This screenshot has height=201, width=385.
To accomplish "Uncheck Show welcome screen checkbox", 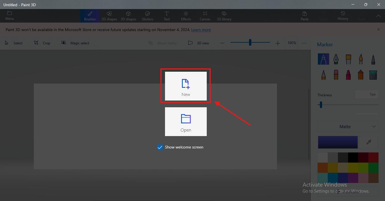I will click(x=160, y=147).
